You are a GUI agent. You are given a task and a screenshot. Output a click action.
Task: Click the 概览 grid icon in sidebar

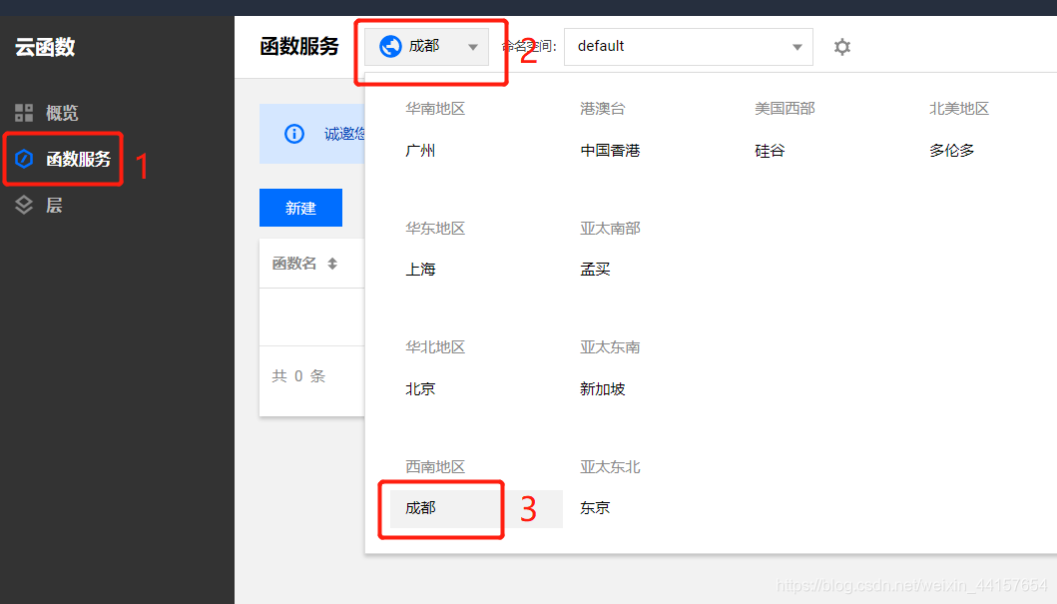click(24, 113)
